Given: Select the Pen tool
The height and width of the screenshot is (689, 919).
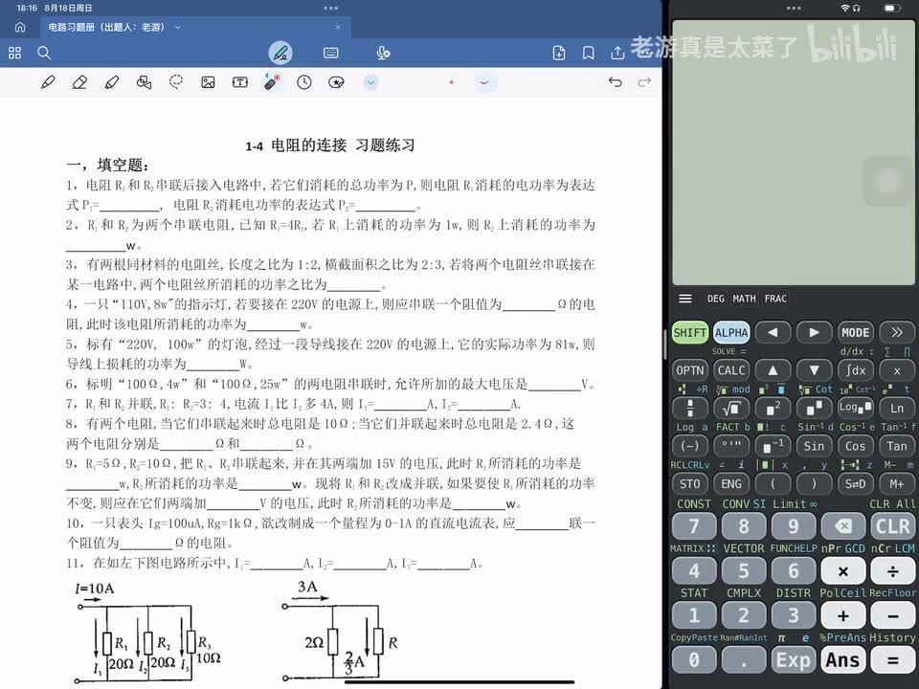Looking at the screenshot, I should pyautogui.click(x=48, y=82).
